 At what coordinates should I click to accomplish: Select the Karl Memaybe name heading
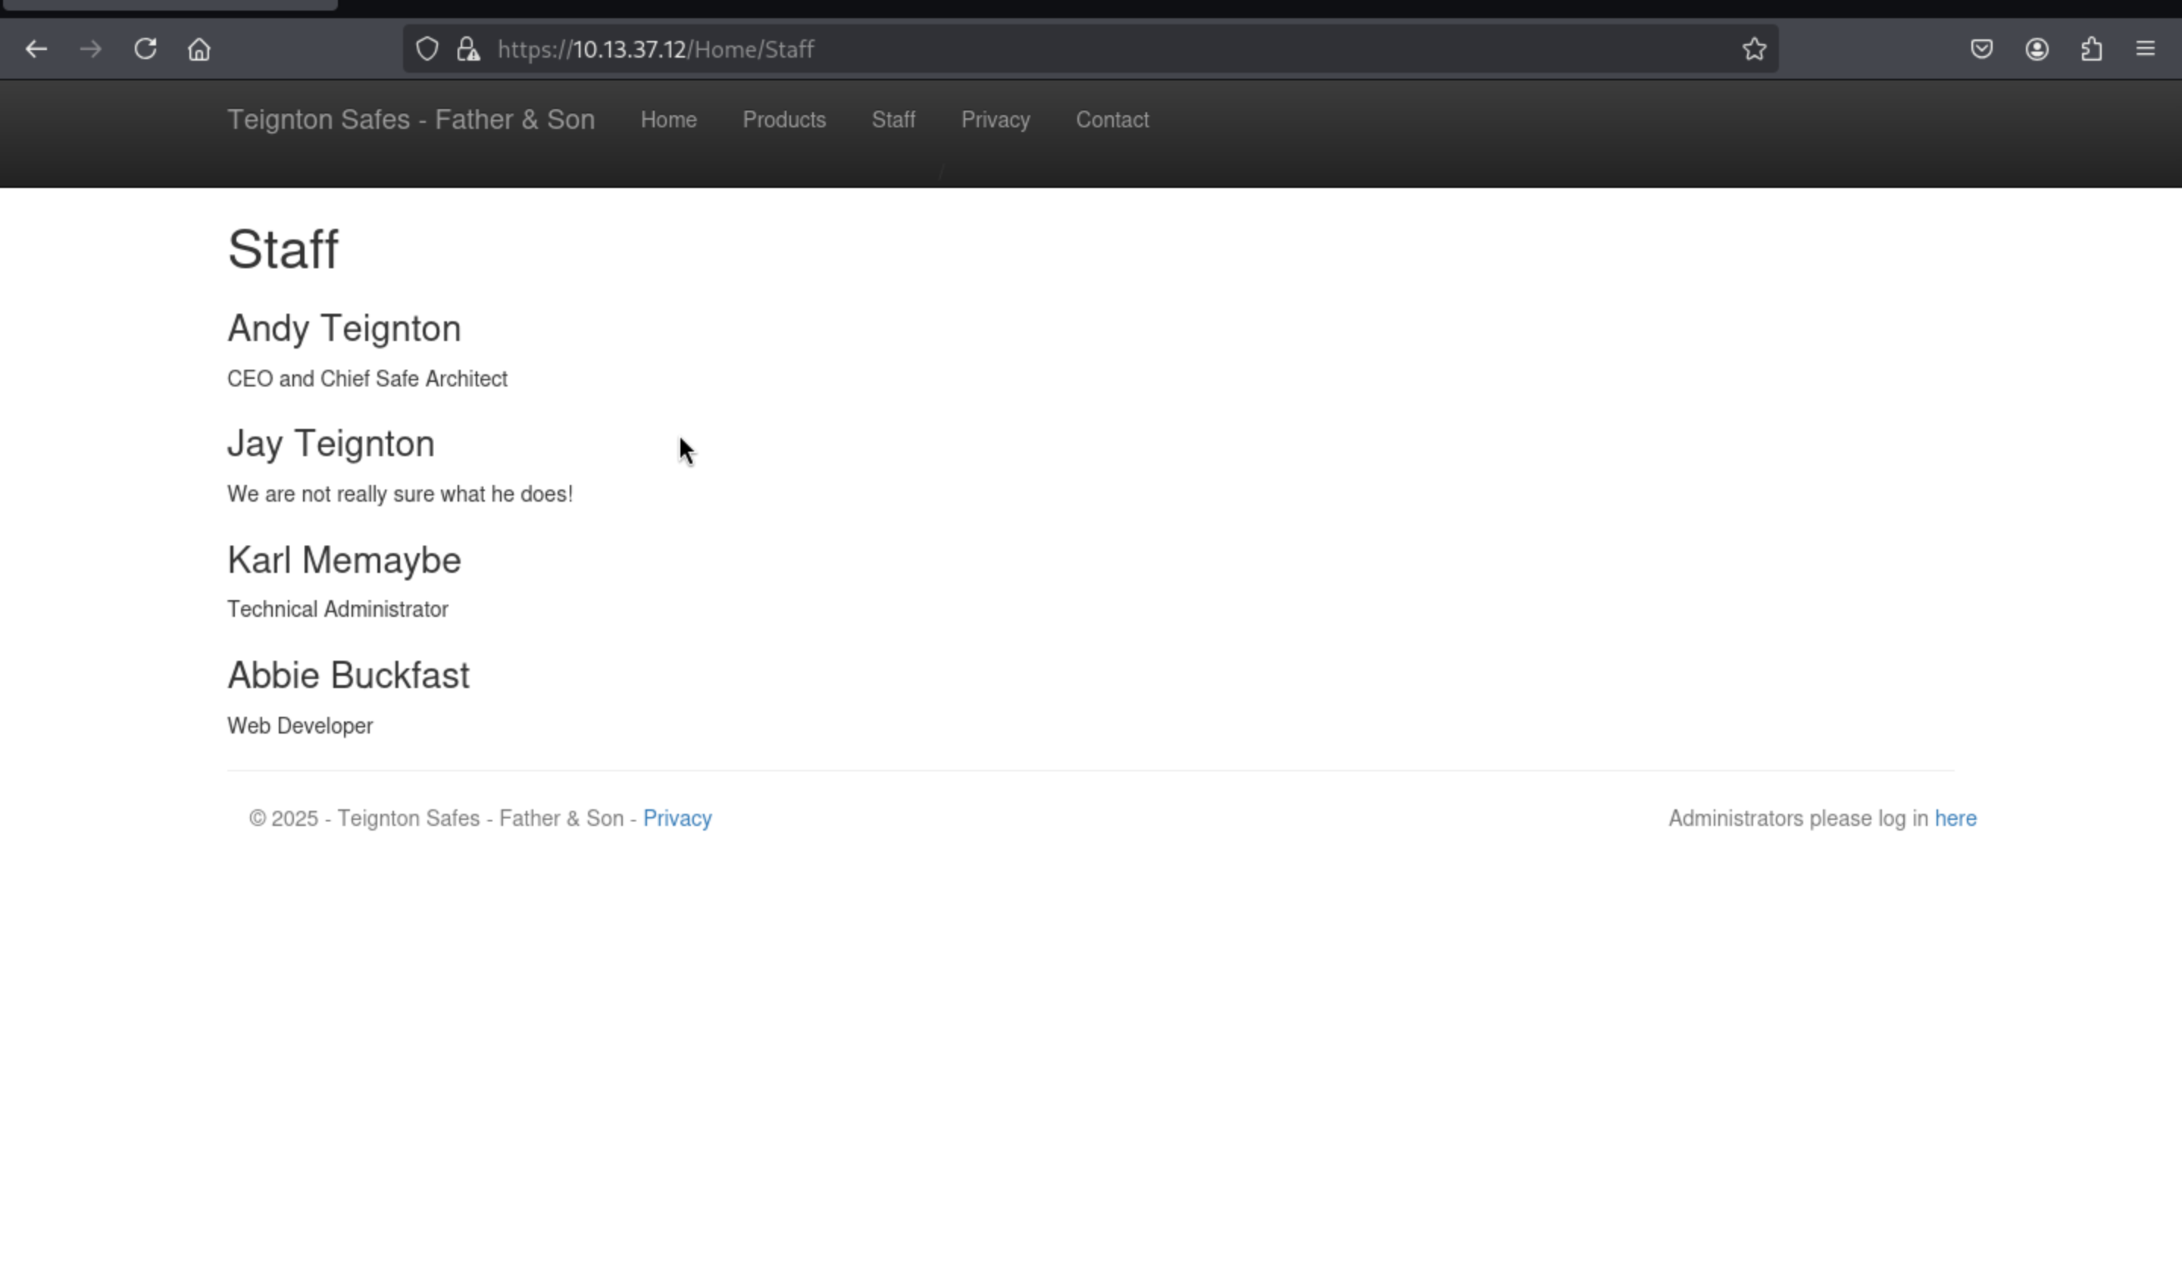point(345,561)
